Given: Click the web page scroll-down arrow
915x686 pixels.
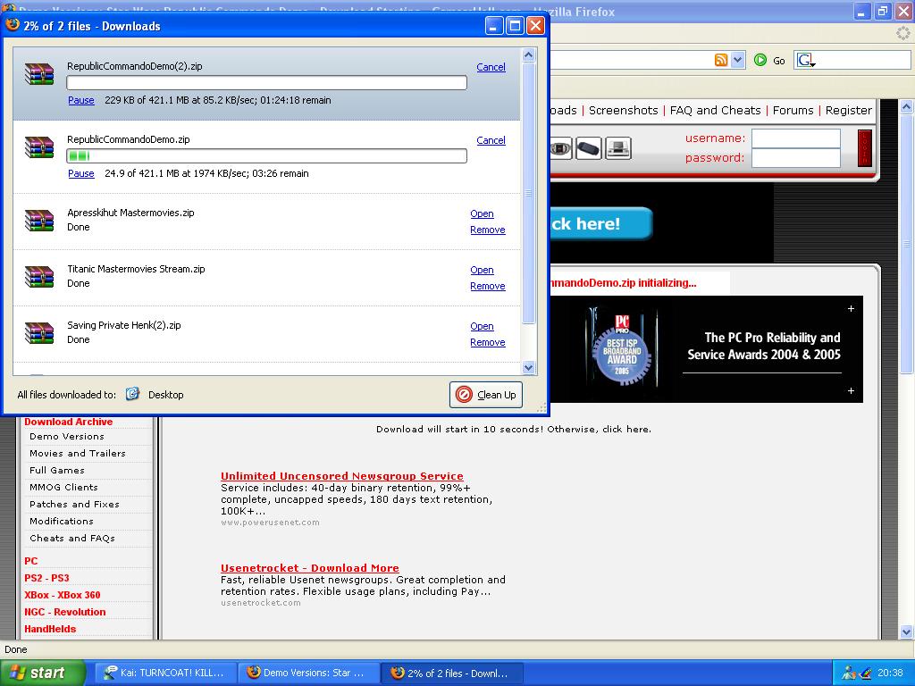Looking at the screenshot, I should coord(906,632).
